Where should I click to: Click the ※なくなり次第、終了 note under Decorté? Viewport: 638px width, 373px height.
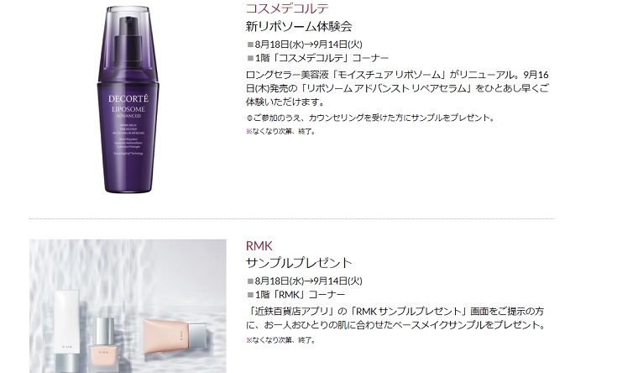[x=280, y=132]
